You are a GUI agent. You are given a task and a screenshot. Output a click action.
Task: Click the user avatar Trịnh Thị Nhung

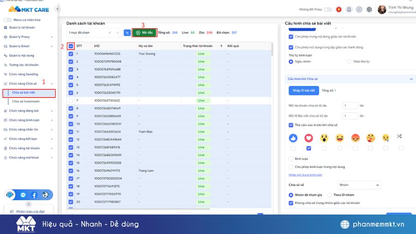click(x=382, y=10)
